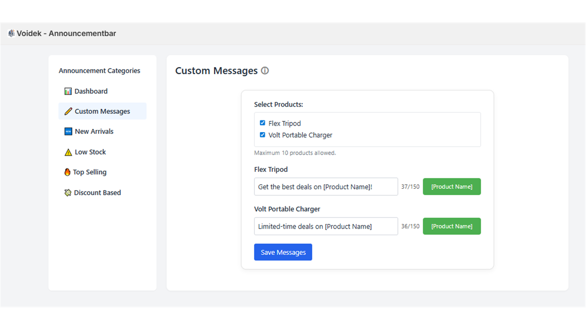
Task: Insert [Product Name] into the Flex Tripod message
Action: coord(452,186)
